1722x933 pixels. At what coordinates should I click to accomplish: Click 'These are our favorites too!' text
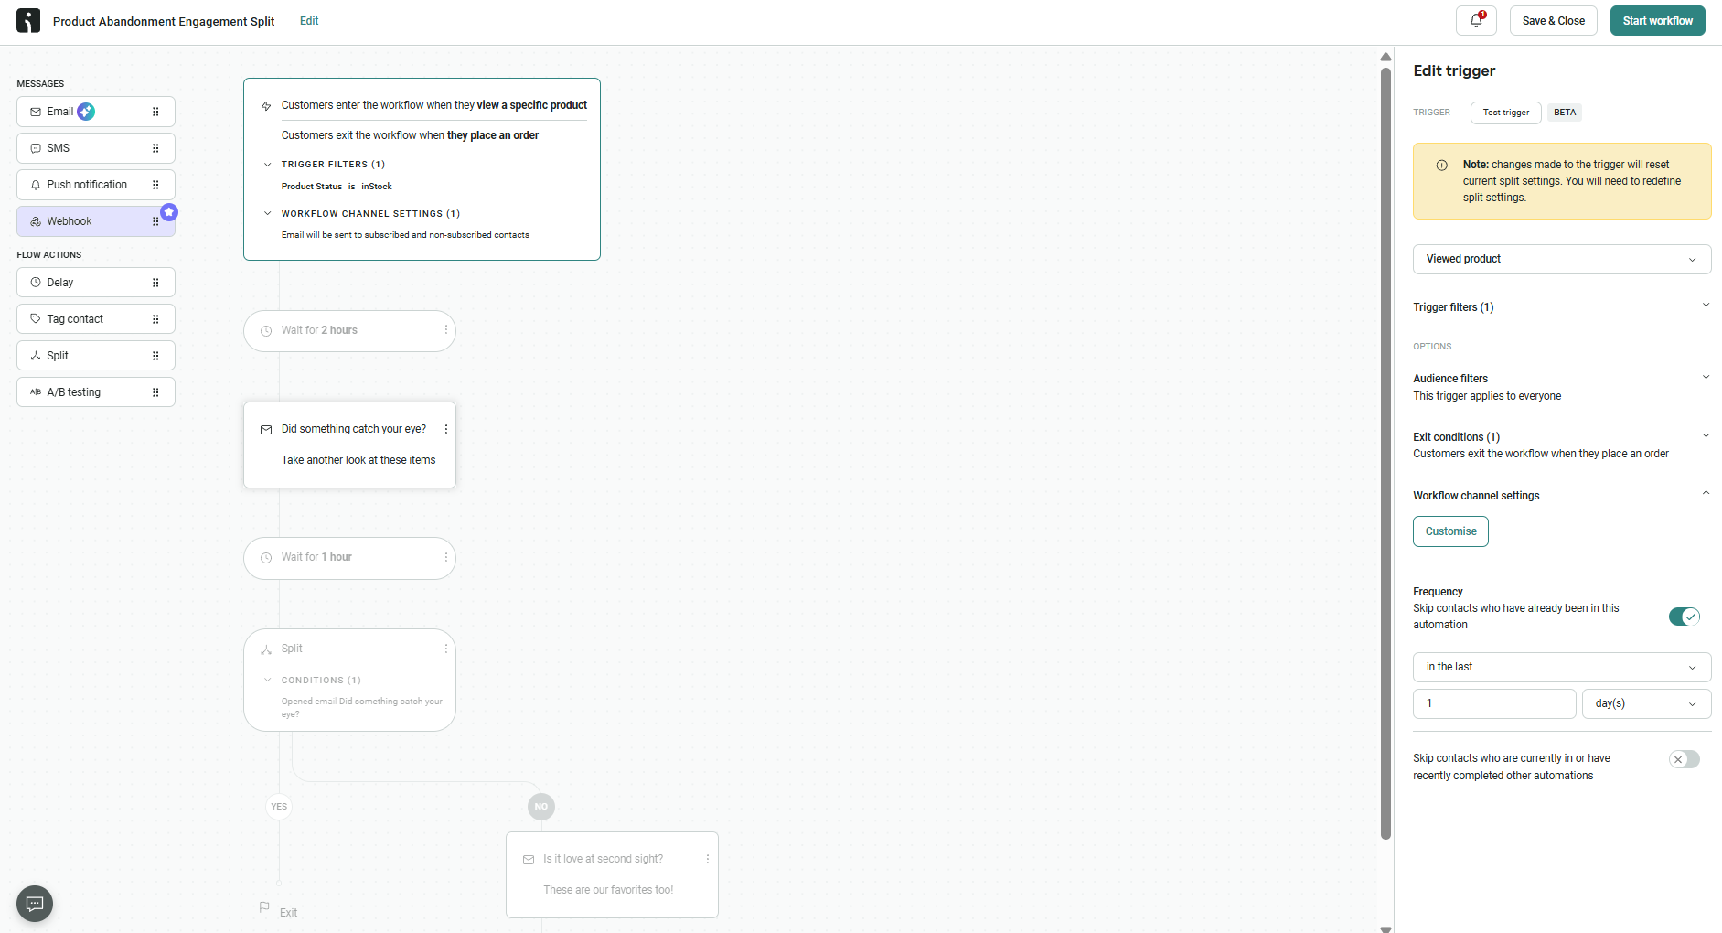tap(608, 890)
